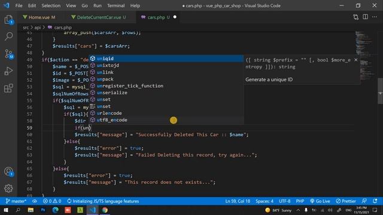This screenshot has height=215, width=383.
Task: Change encoding via UTF-8 indicator
Action: tap(285, 201)
